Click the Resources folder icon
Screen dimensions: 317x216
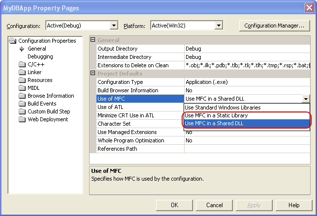pyautogui.click(x=22, y=80)
